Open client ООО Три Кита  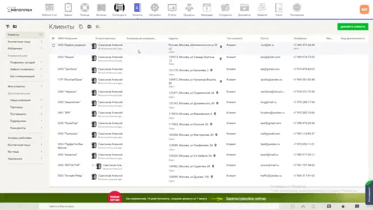pyautogui.click(x=68, y=69)
